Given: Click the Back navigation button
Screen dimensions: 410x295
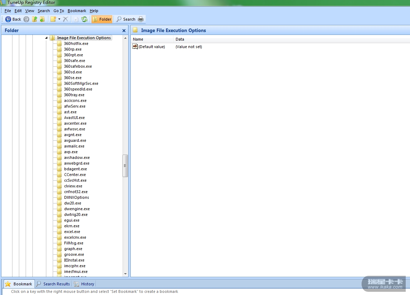Looking at the screenshot, I should tap(13, 19).
